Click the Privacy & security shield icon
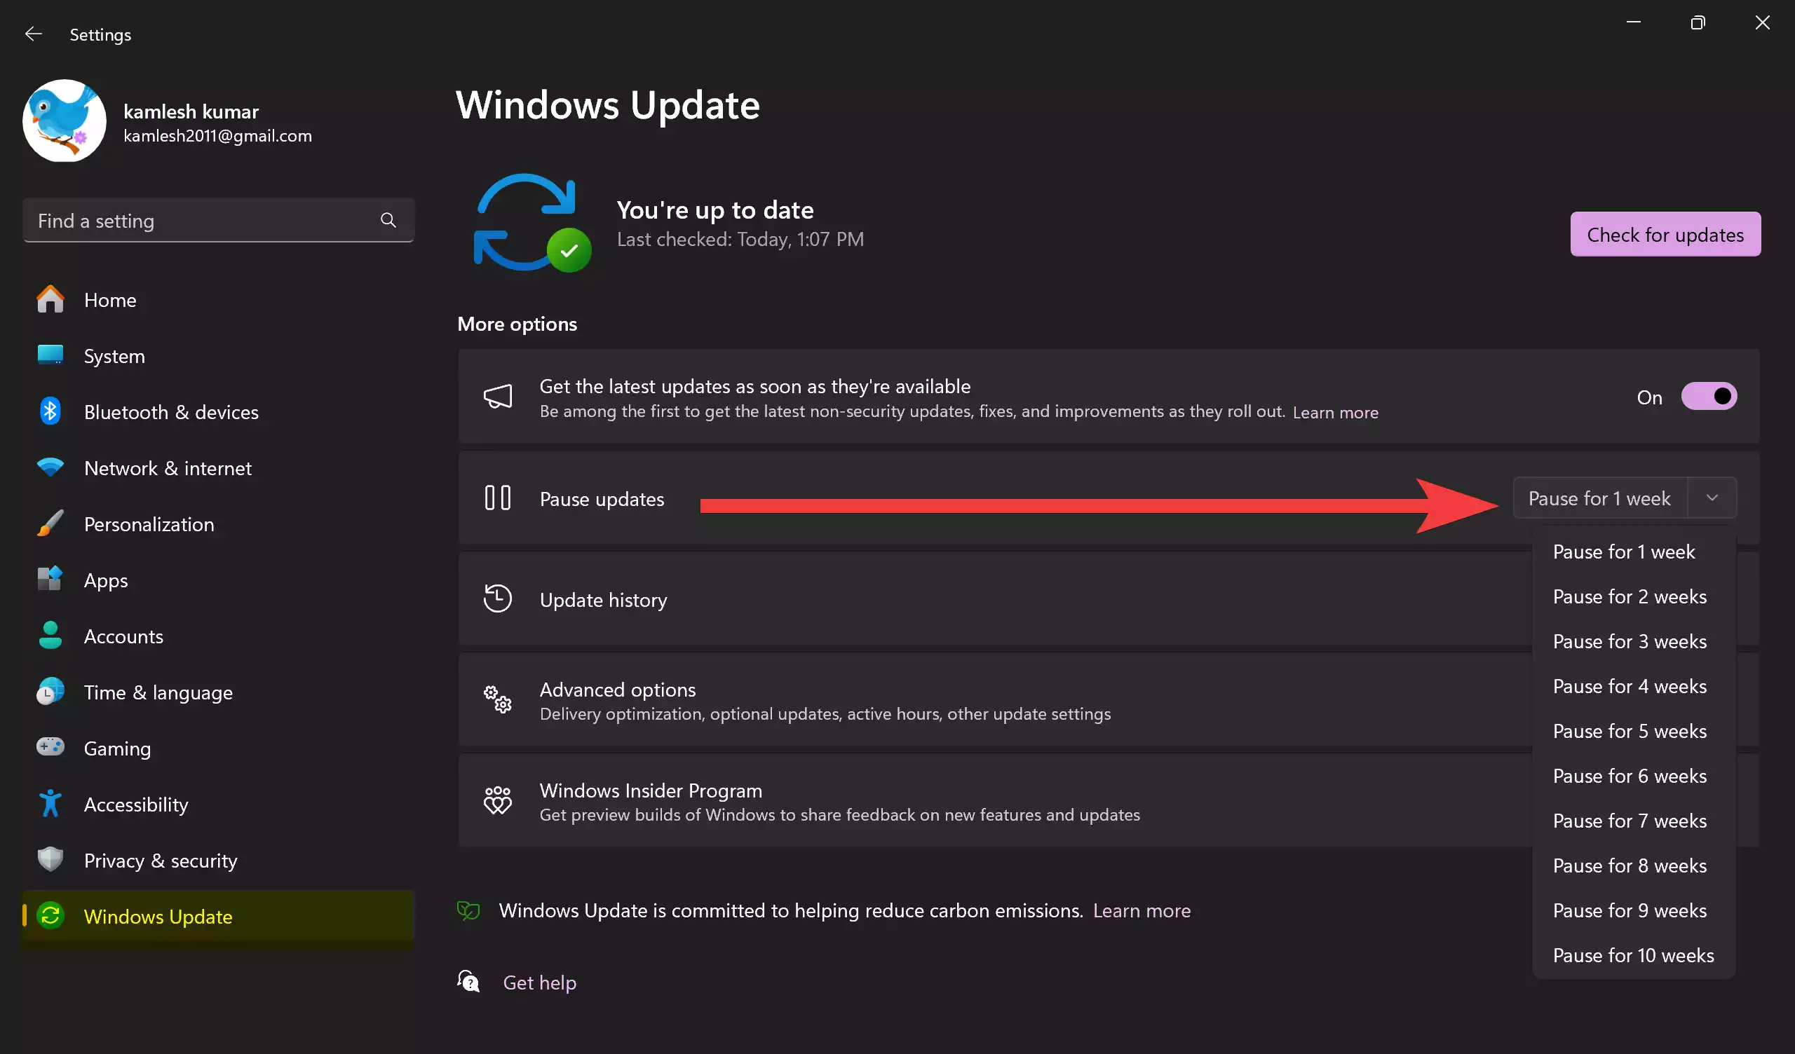 [x=50, y=860]
